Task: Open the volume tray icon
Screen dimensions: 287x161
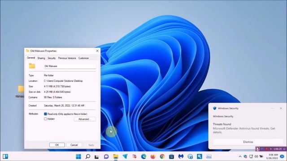Action: (x=256, y=157)
